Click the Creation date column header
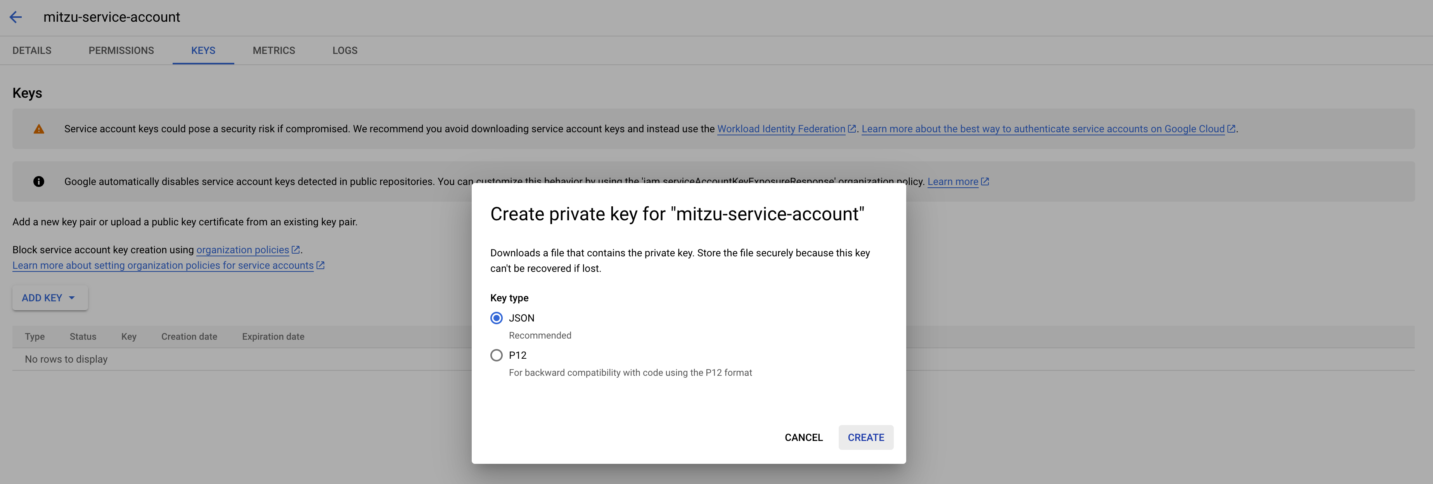Image resolution: width=1433 pixels, height=484 pixels. pos(189,337)
